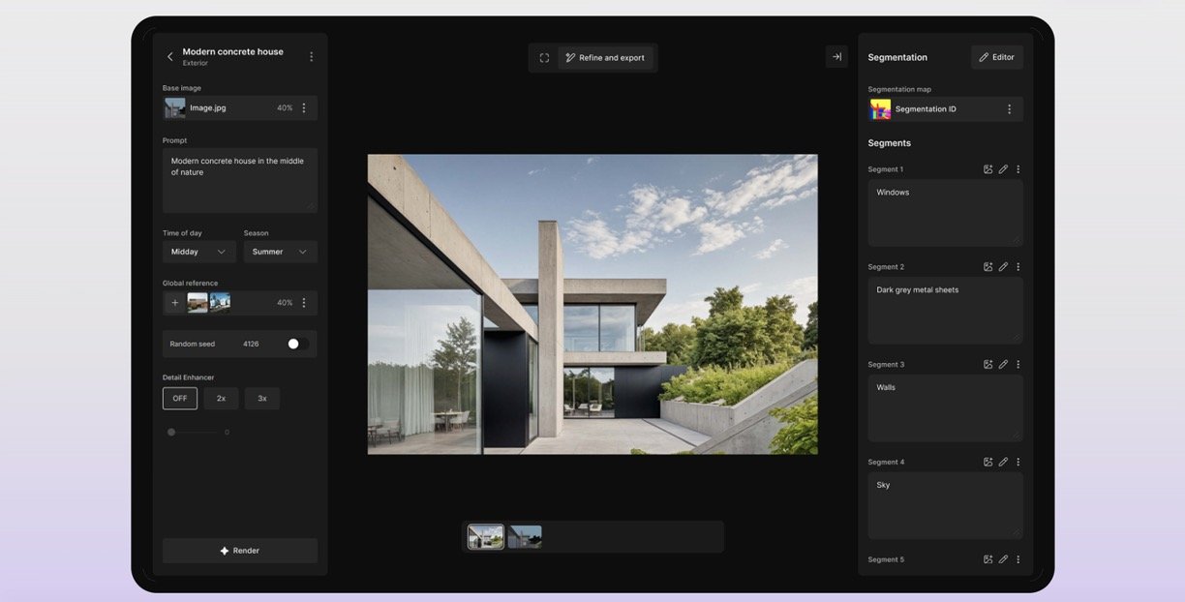Set Detail Enhancer to OFF
This screenshot has height=602, width=1185.
click(x=180, y=399)
